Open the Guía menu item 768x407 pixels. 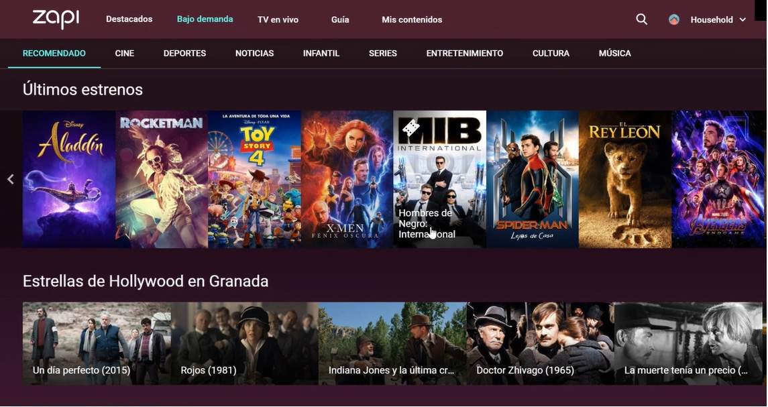pyautogui.click(x=340, y=19)
